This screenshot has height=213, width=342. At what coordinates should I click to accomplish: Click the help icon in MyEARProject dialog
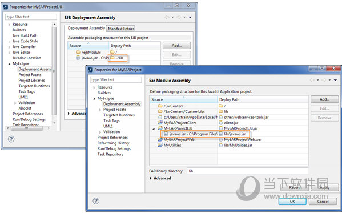(96, 201)
